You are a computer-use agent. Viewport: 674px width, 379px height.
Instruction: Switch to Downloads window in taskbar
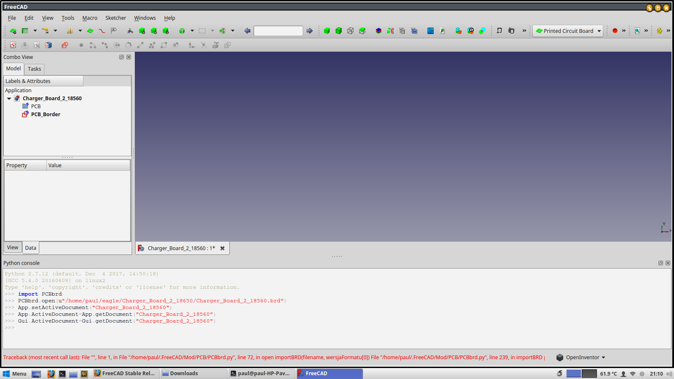click(x=194, y=374)
